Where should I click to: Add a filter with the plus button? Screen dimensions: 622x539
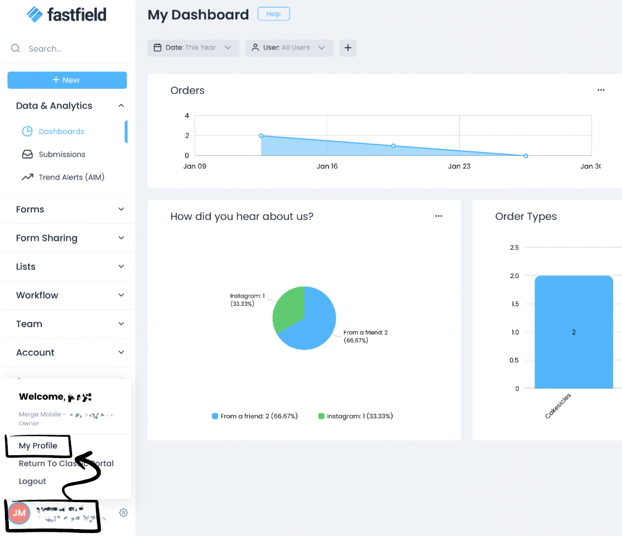coord(348,48)
